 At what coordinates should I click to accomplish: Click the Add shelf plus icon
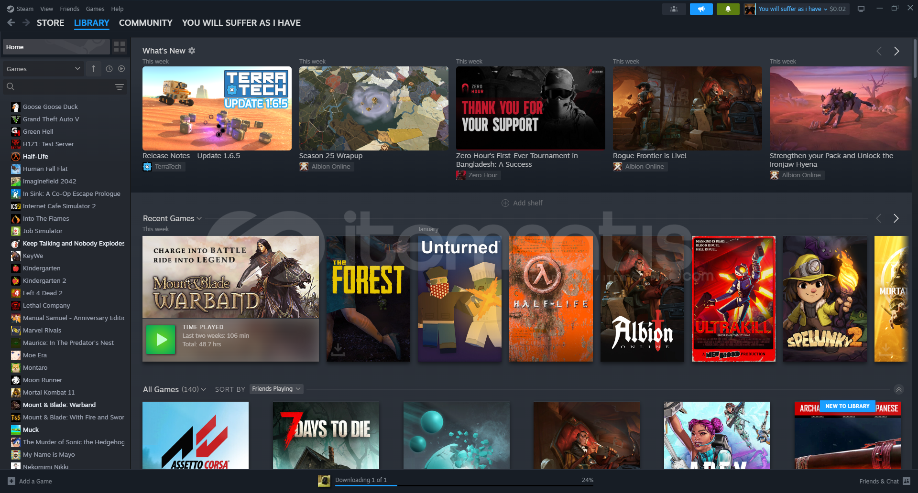tap(505, 203)
